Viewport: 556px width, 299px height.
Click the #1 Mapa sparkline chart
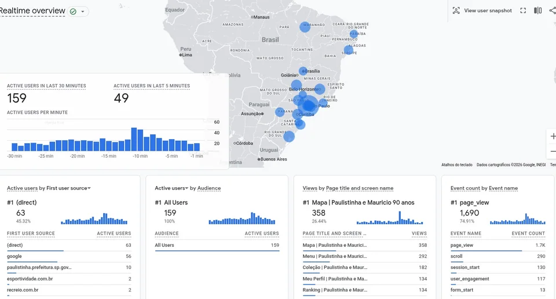pyautogui.click(x=390, y=218)
